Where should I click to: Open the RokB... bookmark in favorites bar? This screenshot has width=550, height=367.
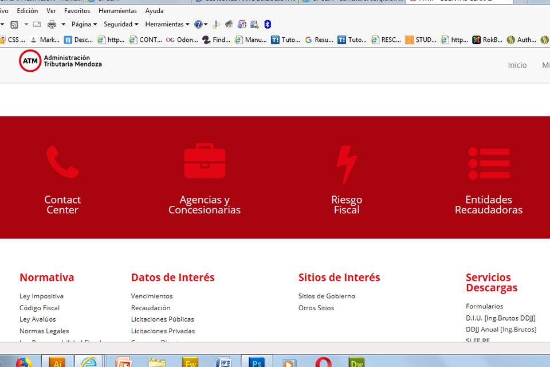click(x=488, y=40)
